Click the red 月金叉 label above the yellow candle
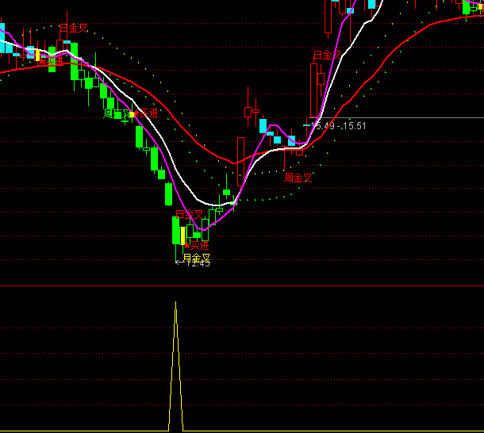The height and width of the screenshot is (433, 484). click(189, 214)
